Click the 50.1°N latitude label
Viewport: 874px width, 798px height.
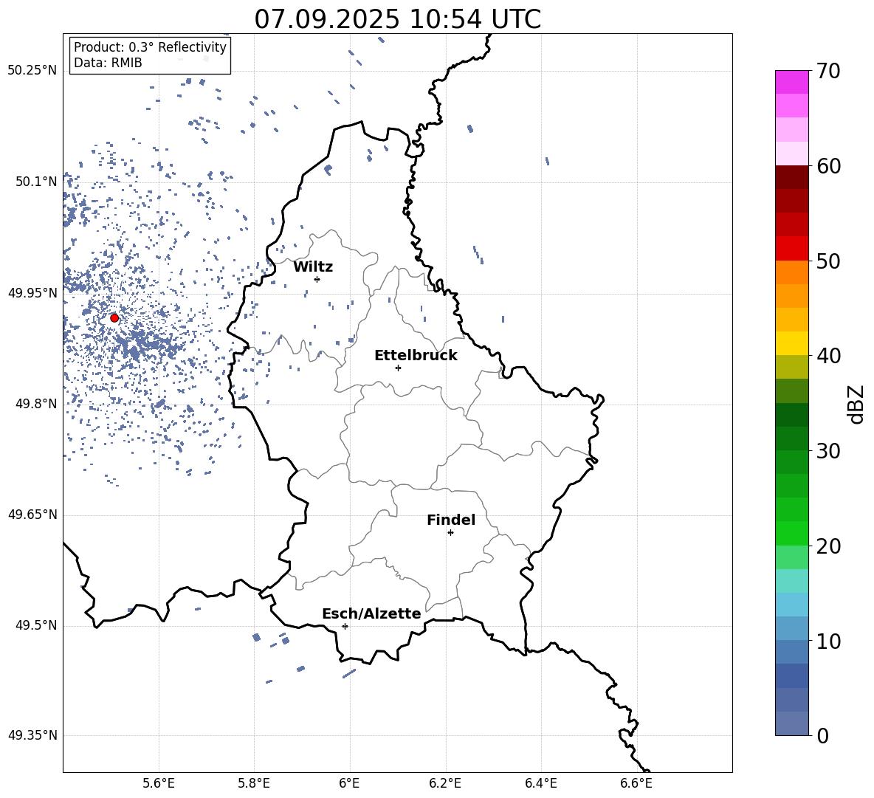[36, 182]
